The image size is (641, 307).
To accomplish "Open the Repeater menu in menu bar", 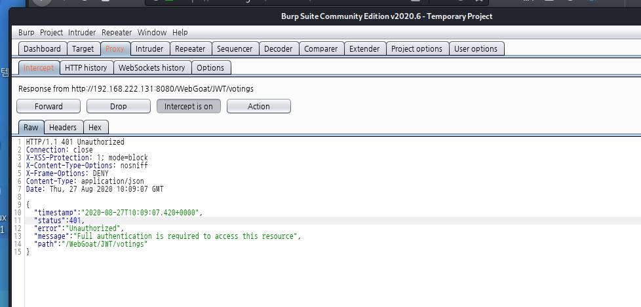I will [117, 32].
